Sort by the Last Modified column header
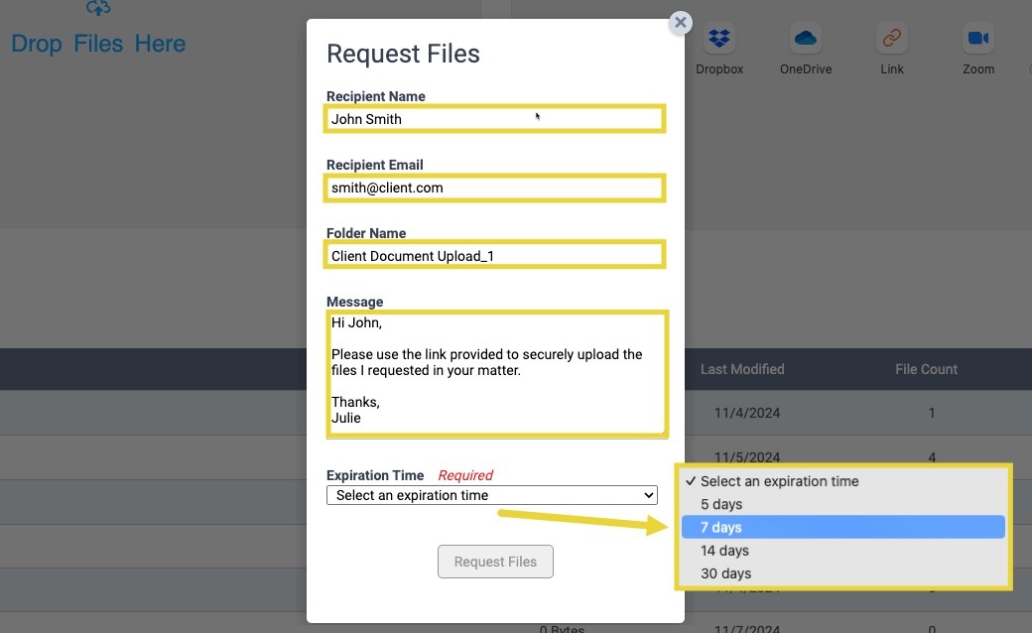This screenshot has height=633, width=1032. click(742, 369)
